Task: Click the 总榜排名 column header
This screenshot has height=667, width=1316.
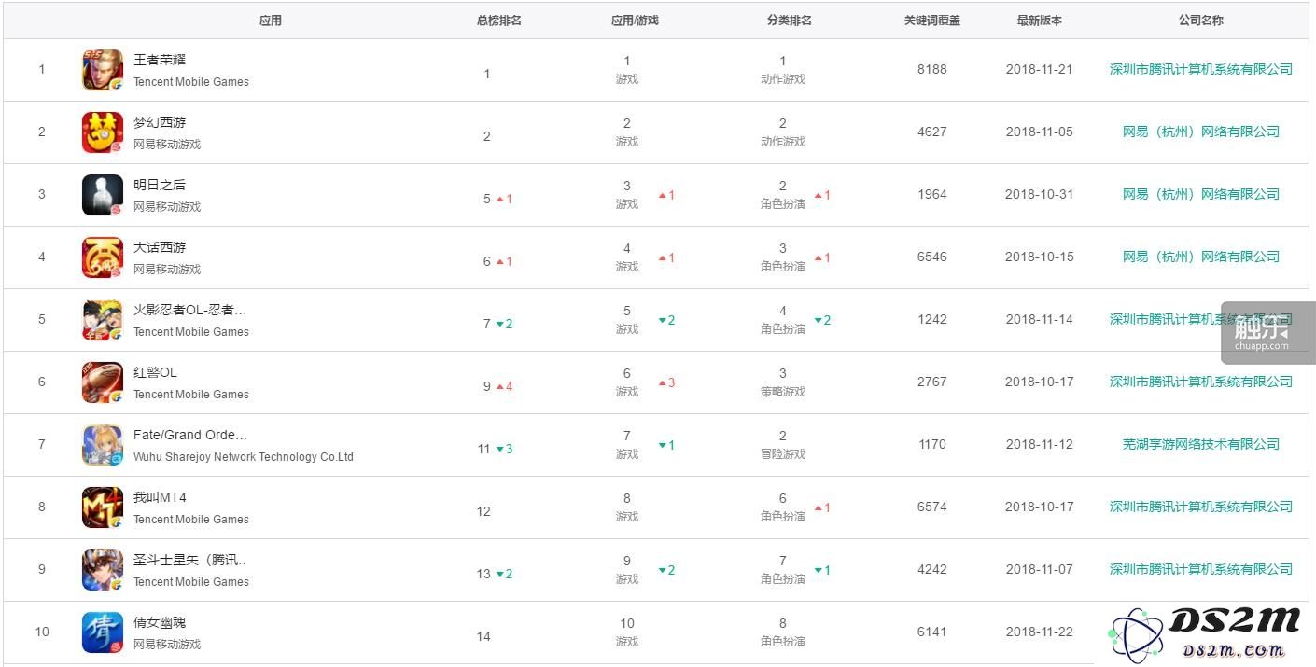Action: point(499,21)
